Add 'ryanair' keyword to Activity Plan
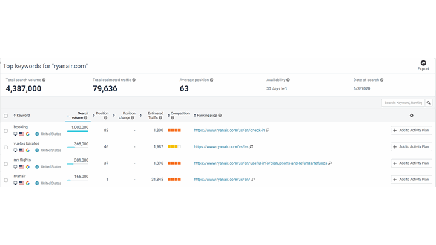 (411, 179)
